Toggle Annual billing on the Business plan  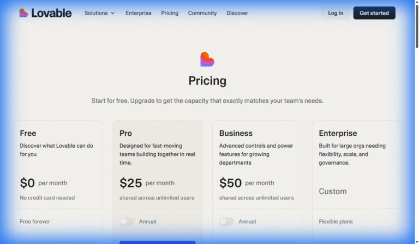[x=226, y=221]
